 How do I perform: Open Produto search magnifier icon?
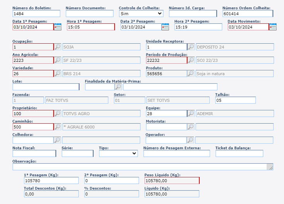(x=191, y=74)
